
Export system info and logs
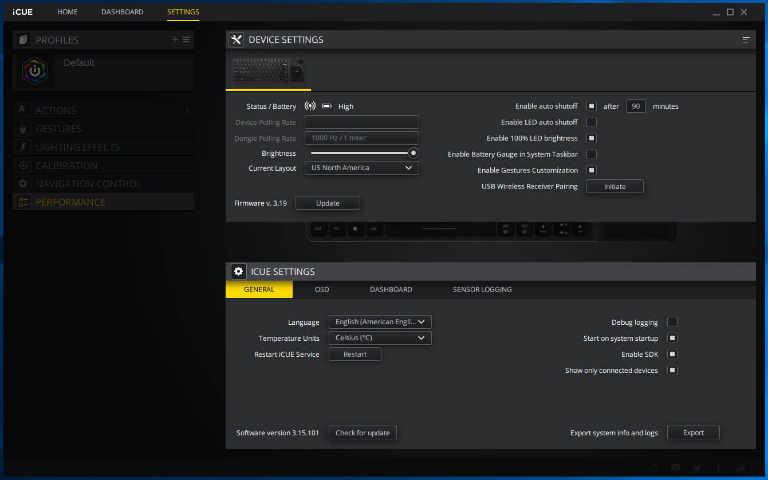[x=694, y=432]
